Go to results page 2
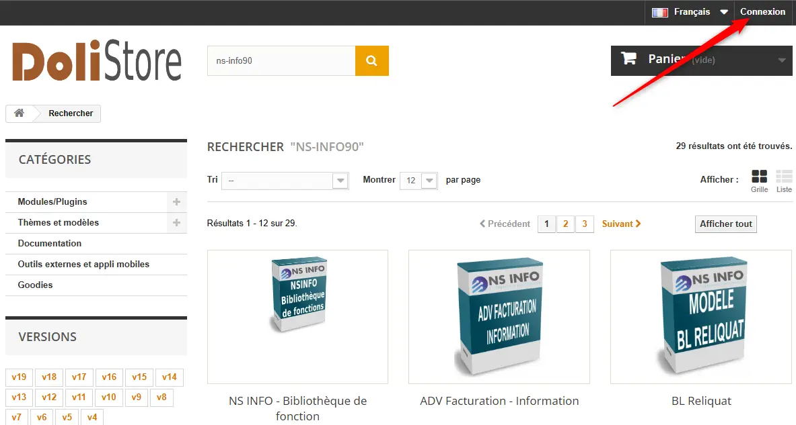The height and width of the screenshot is (425, 796). (x=565, y=224)
